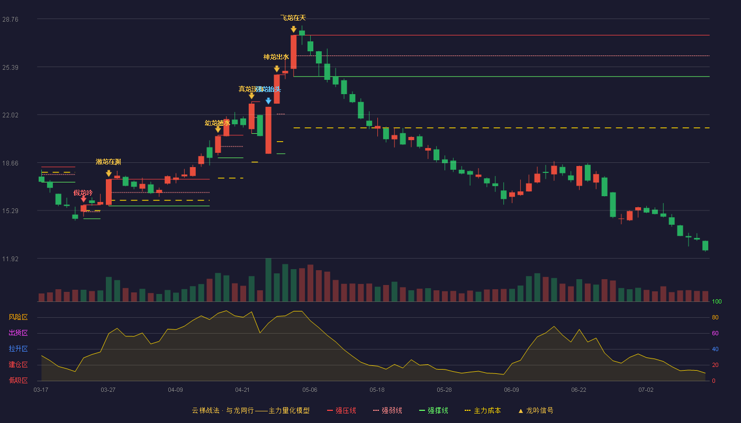Click the 04-09 date label
Image resolution: width=741 pixels, height=423 pixels.
(175, 390)
